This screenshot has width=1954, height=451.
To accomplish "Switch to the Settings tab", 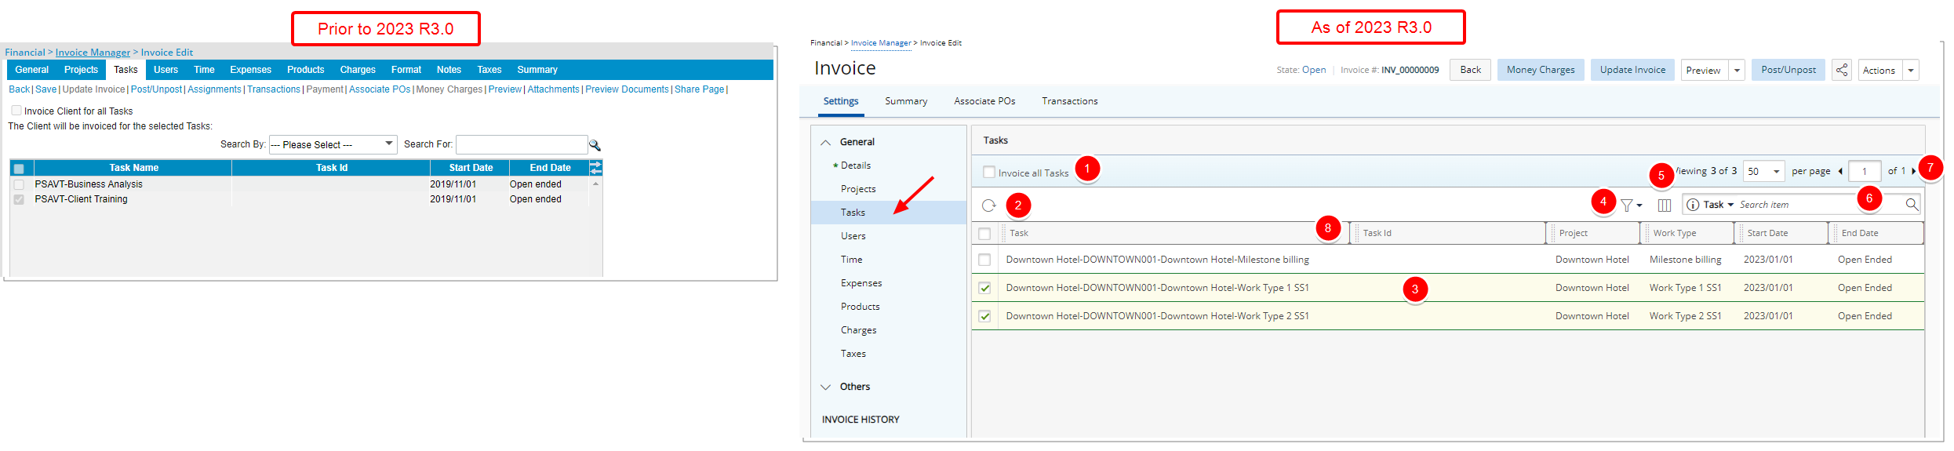I will coord(840,101).
